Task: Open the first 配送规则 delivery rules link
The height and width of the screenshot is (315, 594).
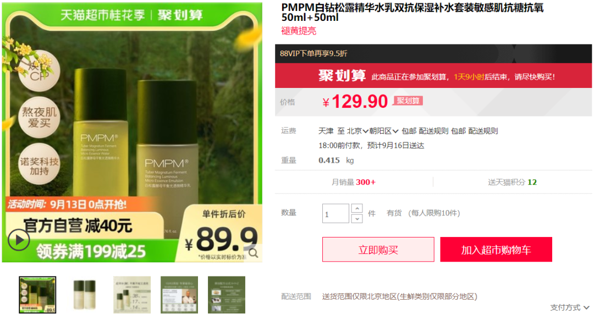Action: tap(433, 131)
